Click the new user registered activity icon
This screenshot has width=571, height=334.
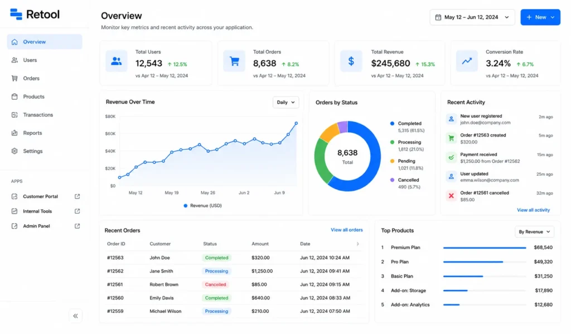(x=451, y=119)
